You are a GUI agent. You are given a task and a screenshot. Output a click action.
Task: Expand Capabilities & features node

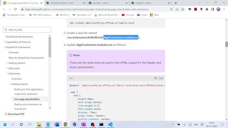pyautogui.click(x=4, y=42)
